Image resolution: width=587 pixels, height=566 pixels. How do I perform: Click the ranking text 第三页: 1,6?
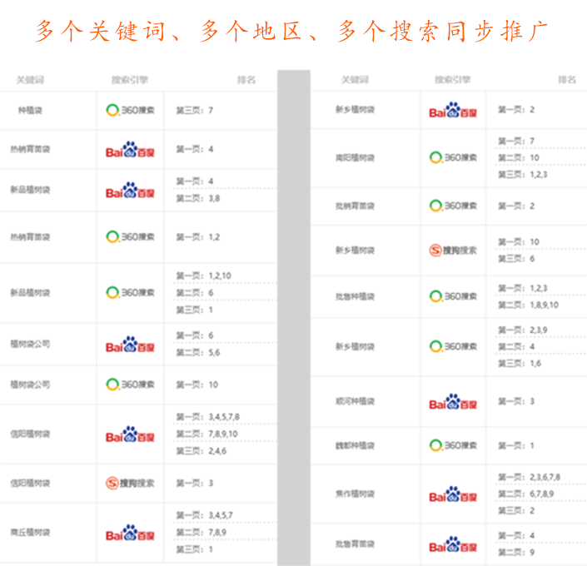tap(520, 364)
